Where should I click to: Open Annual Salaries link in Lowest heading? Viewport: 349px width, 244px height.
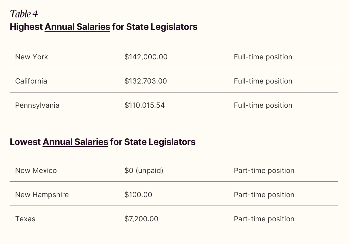75,142
